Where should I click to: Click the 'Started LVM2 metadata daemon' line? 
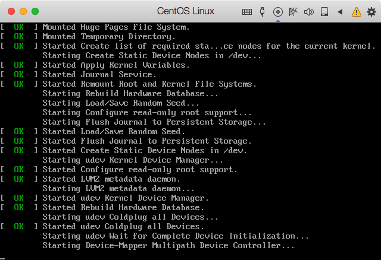pos(111,179)
